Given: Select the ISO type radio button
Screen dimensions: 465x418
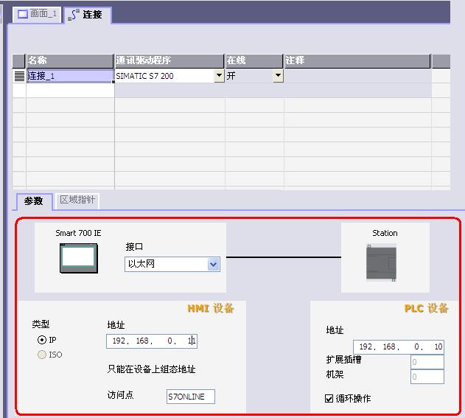Looking at the screenshot, I should [42, 355].
